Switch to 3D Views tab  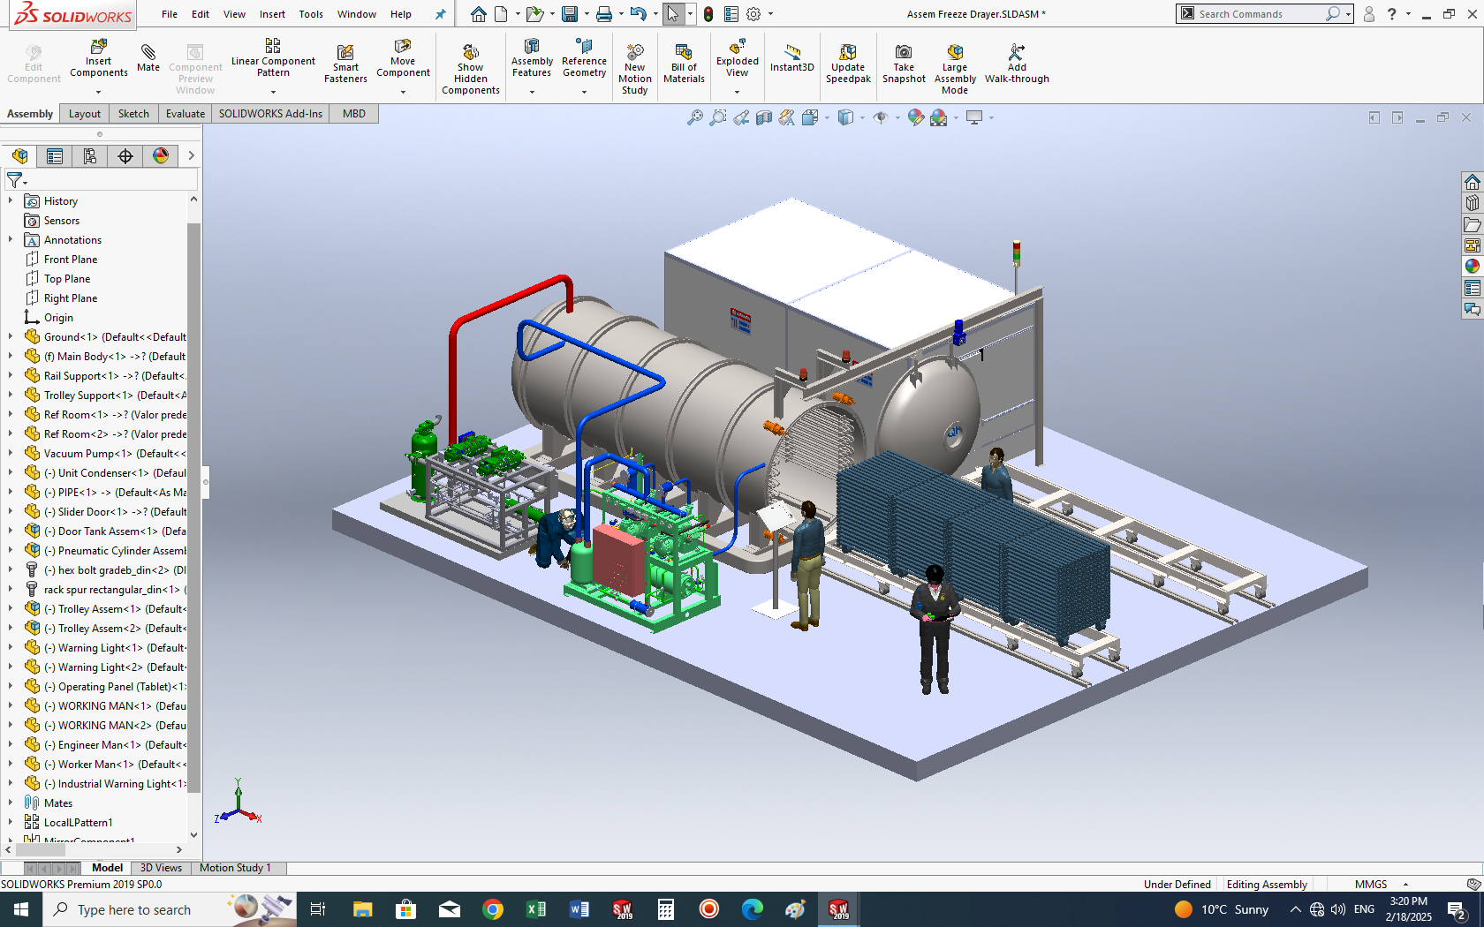(161, 868)
